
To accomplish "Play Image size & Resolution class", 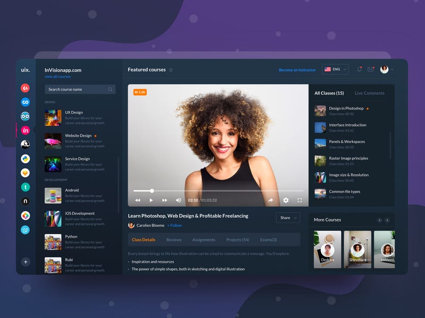I will (342, 178).
